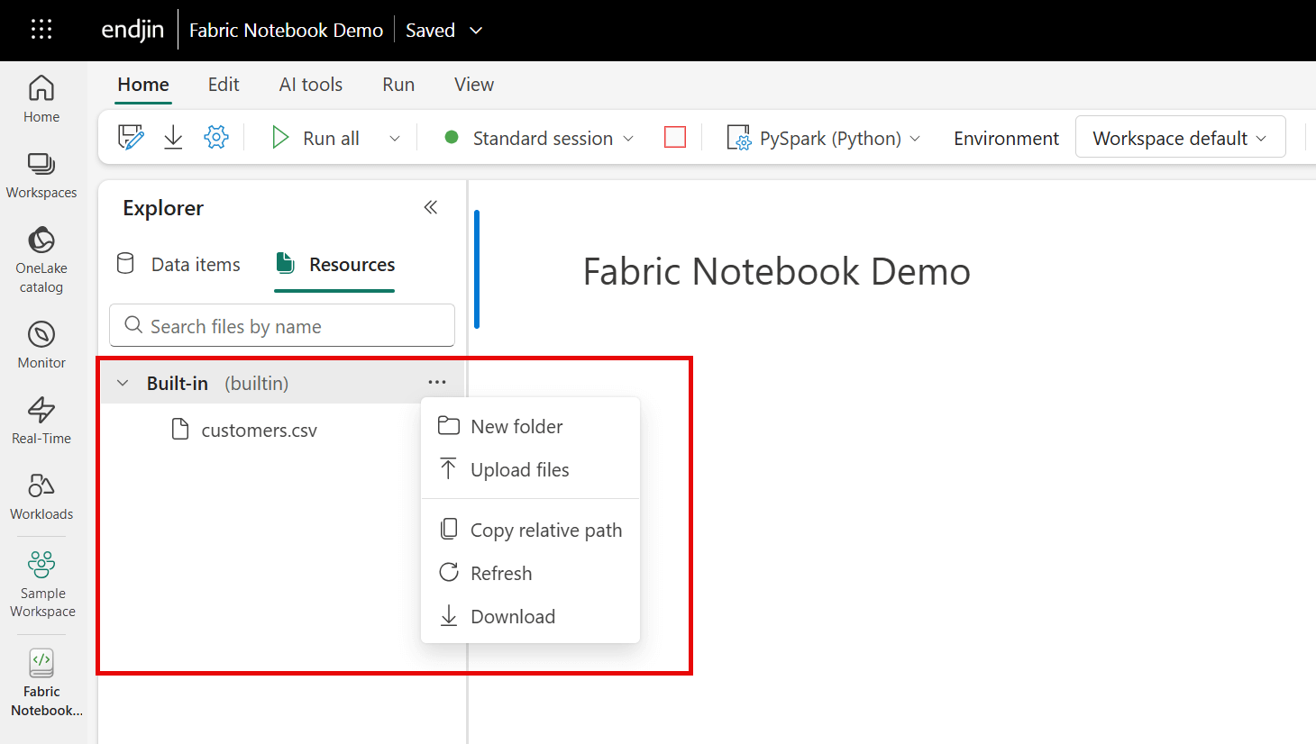The width and height of the screenshot is (1316, 744).
Task: Open notebook settings gear icon
Action: 216,138
